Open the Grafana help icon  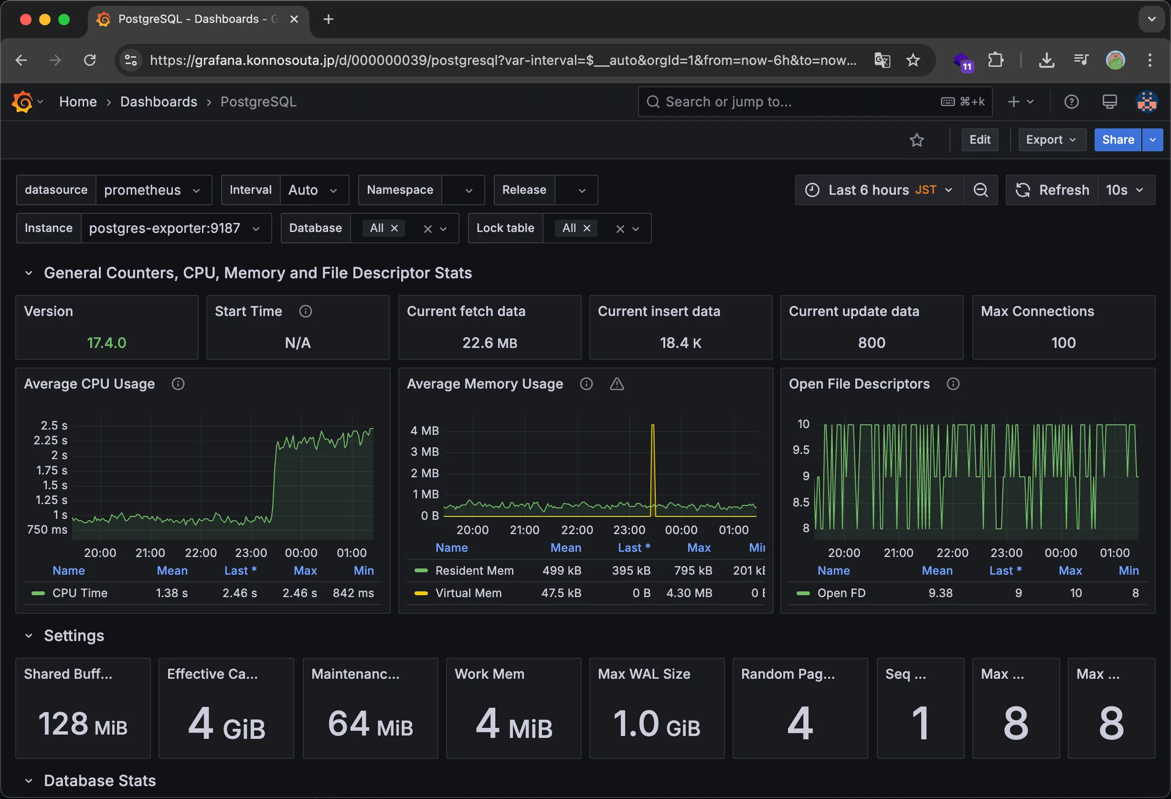click(1071, 102)
